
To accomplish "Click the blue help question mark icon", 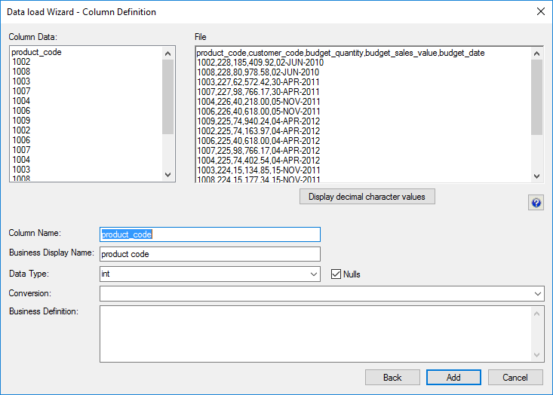I will [x=536, y=204].
